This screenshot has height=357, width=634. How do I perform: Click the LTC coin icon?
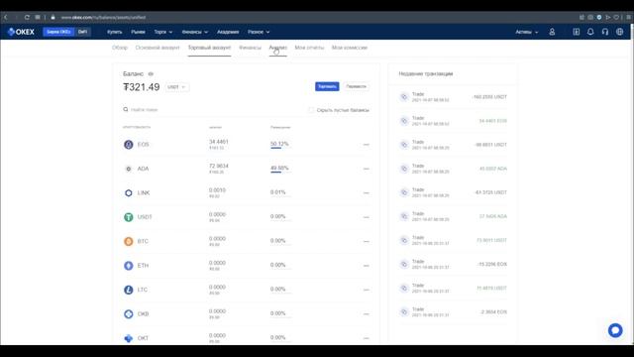128,290
